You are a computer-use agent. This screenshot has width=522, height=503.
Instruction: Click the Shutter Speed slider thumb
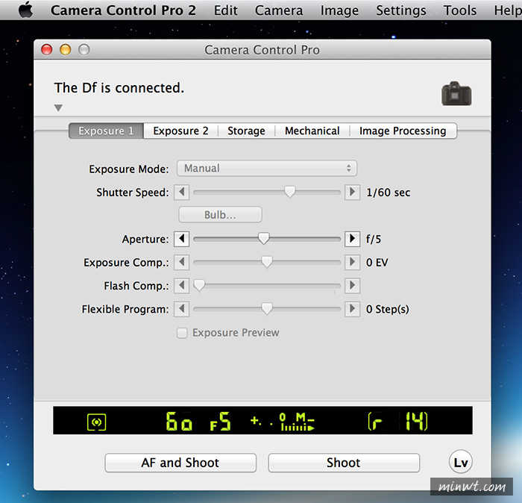(290, 192)
